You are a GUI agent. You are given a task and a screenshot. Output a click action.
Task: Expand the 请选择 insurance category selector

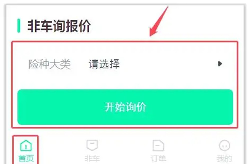(x=104, y=64)
